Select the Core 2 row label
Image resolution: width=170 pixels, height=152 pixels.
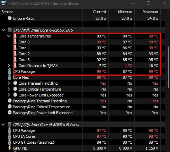[x=24, y=54]
